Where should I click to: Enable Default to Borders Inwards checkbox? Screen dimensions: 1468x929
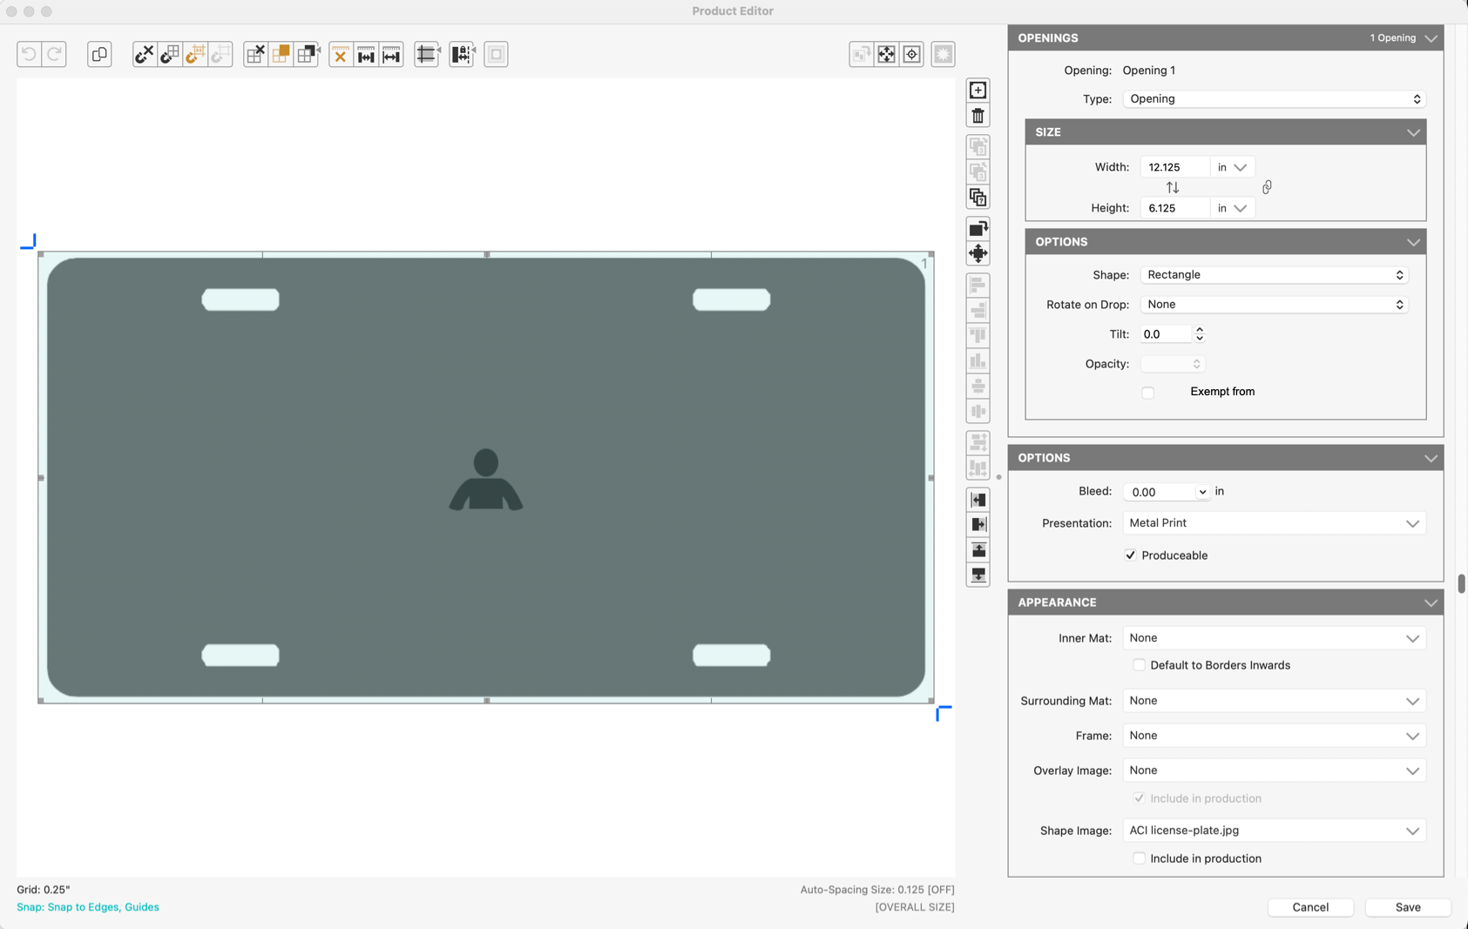click(1139, 665)
